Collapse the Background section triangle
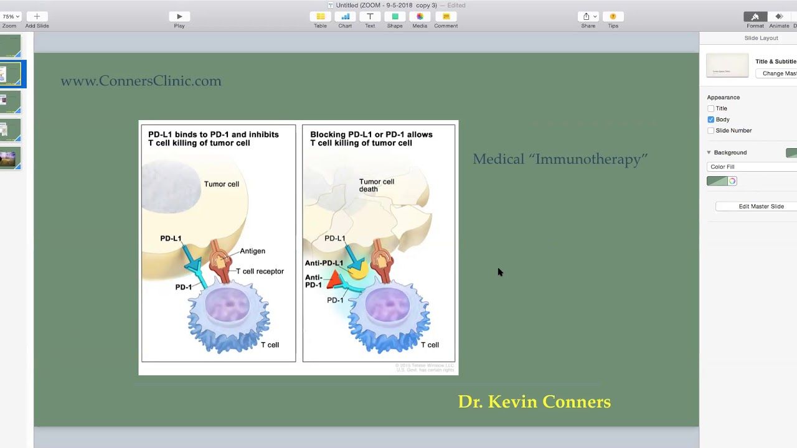 709,152
